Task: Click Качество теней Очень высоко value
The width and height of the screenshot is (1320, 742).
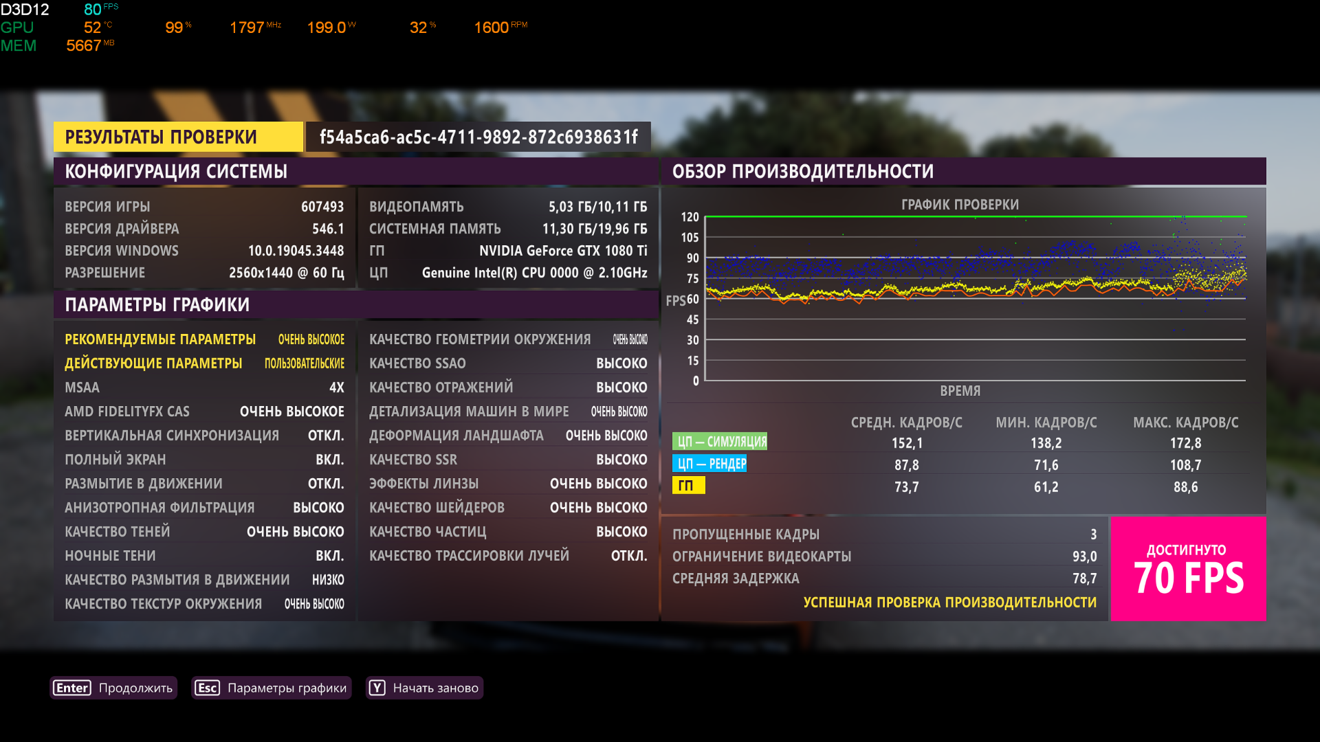Action: click(295, 532)
